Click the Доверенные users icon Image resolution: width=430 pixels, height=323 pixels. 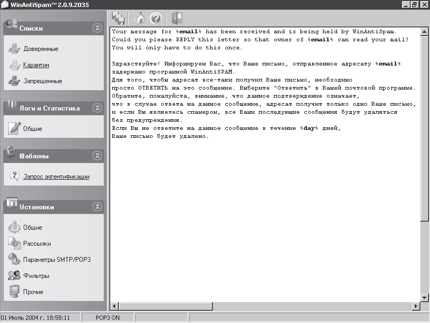[x=14, y=48]
